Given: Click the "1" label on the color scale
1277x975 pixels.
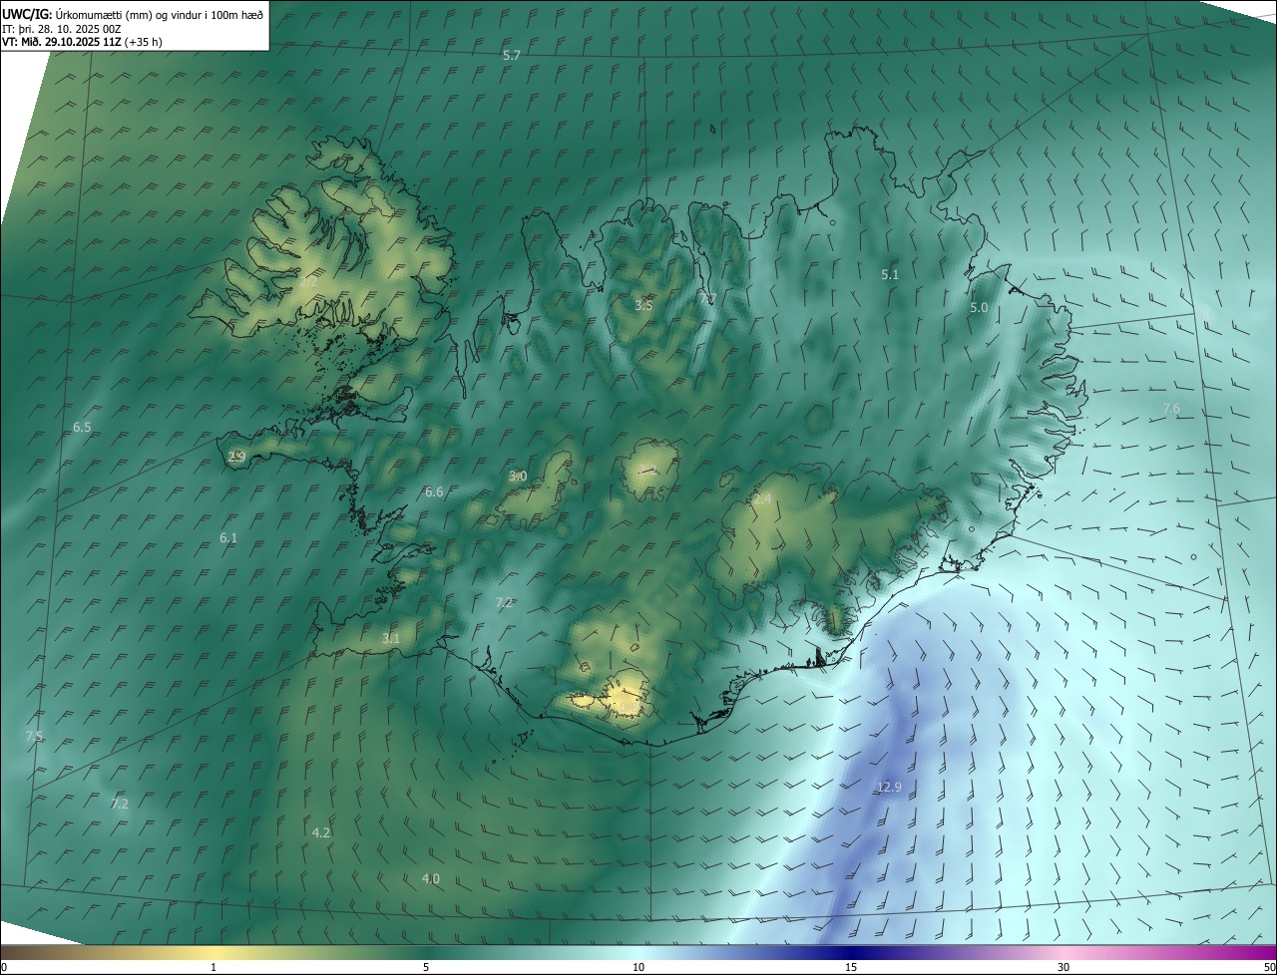Looking at the screenshot, I should pyautogui.click(x=213, y=967).
